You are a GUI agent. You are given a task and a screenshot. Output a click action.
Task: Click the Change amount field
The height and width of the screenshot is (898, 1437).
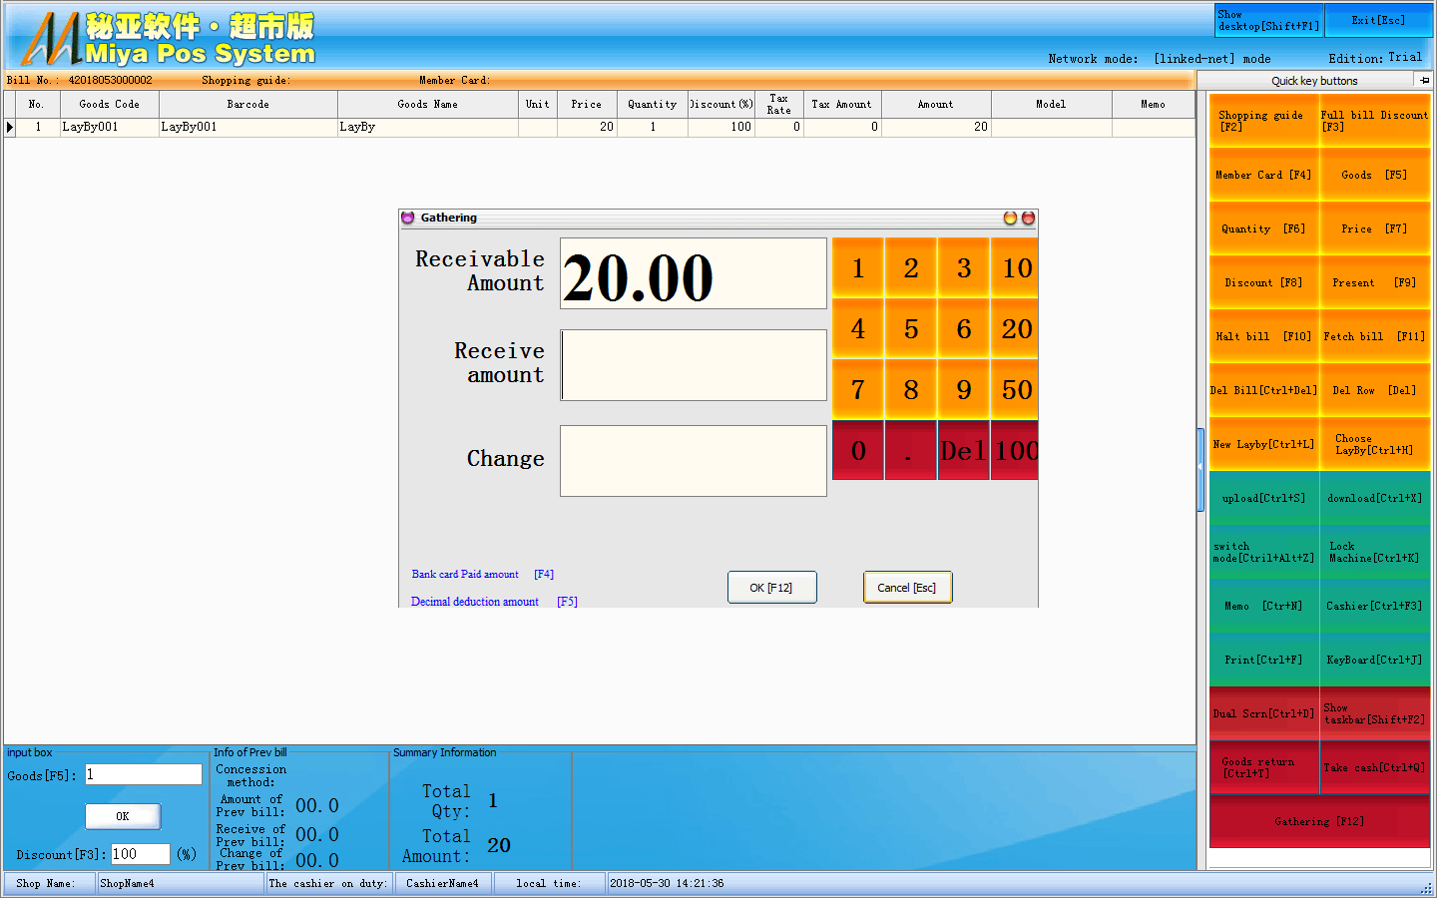[x=694, y=461]
